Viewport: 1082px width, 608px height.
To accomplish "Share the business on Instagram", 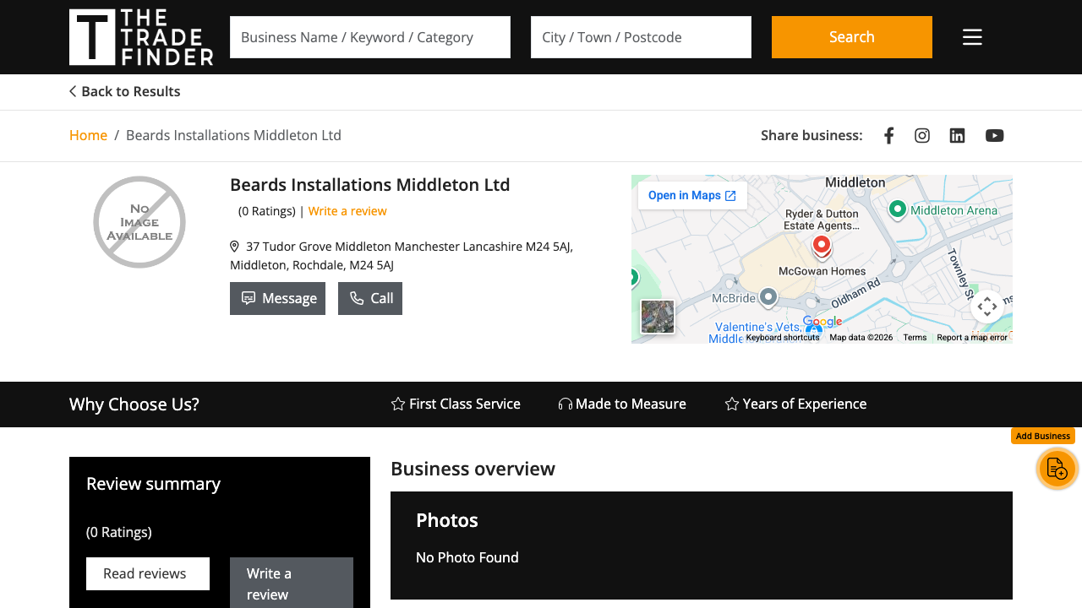I will 921,135.
